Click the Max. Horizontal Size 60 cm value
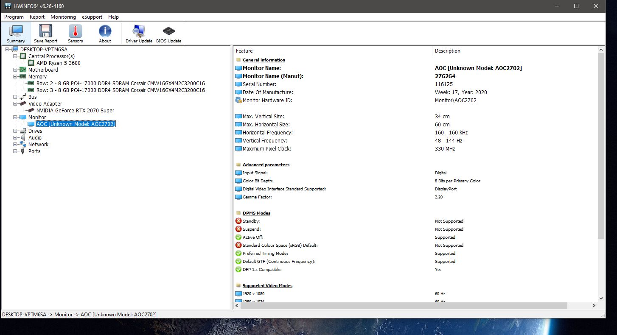This screenshot has height=335, width=617. (x=442, y=125)
